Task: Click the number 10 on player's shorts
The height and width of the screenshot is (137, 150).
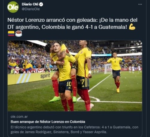Action: (69, 84)
